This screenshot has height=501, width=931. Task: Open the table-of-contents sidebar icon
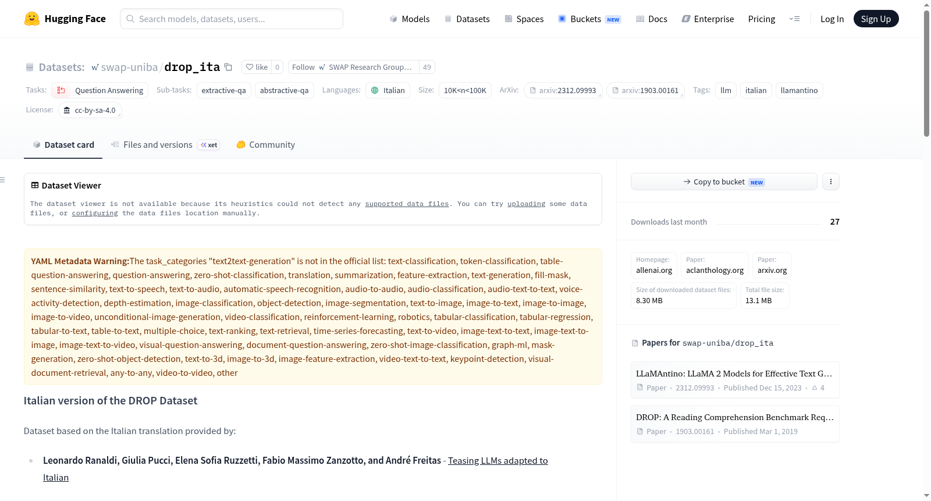tap(2, 180)
